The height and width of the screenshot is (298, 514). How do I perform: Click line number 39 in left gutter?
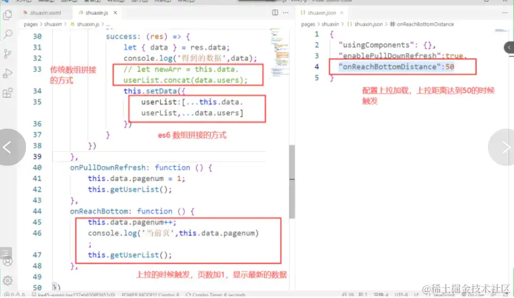click(x=37, y=156)
